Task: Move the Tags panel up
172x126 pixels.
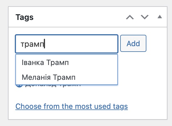Action: tap(130, 17)
